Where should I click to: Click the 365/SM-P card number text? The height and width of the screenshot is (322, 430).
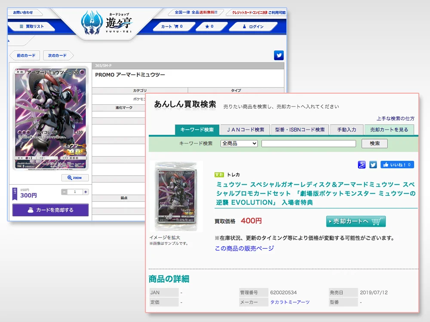click(x=103, y=66)
